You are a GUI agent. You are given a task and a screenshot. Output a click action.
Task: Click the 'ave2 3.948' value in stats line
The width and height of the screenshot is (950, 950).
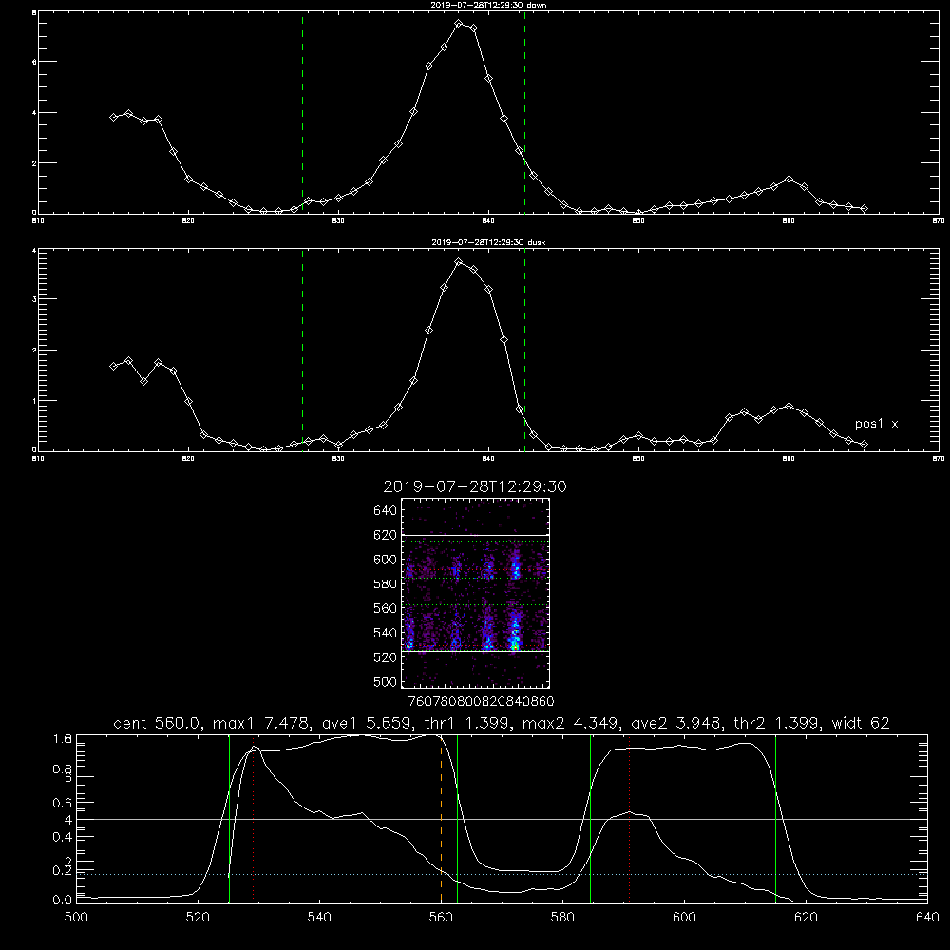tap(676, 723)
